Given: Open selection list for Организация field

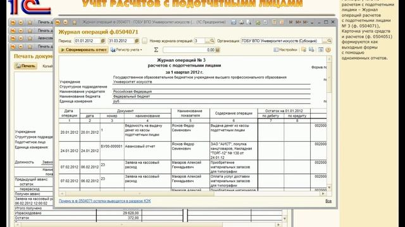Looking at the screenshot, I should pyautogui.click(x=324, y=41).
